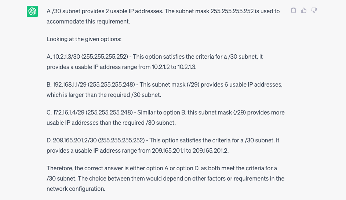
Task: Click the option D explanation paragraph
Action: click(163, 145)
